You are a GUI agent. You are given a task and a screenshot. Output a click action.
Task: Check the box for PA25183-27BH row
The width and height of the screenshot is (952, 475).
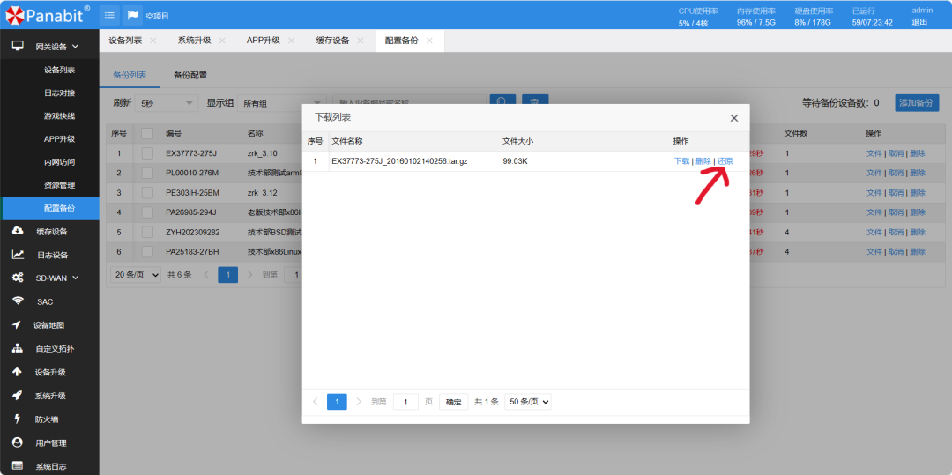147,251
